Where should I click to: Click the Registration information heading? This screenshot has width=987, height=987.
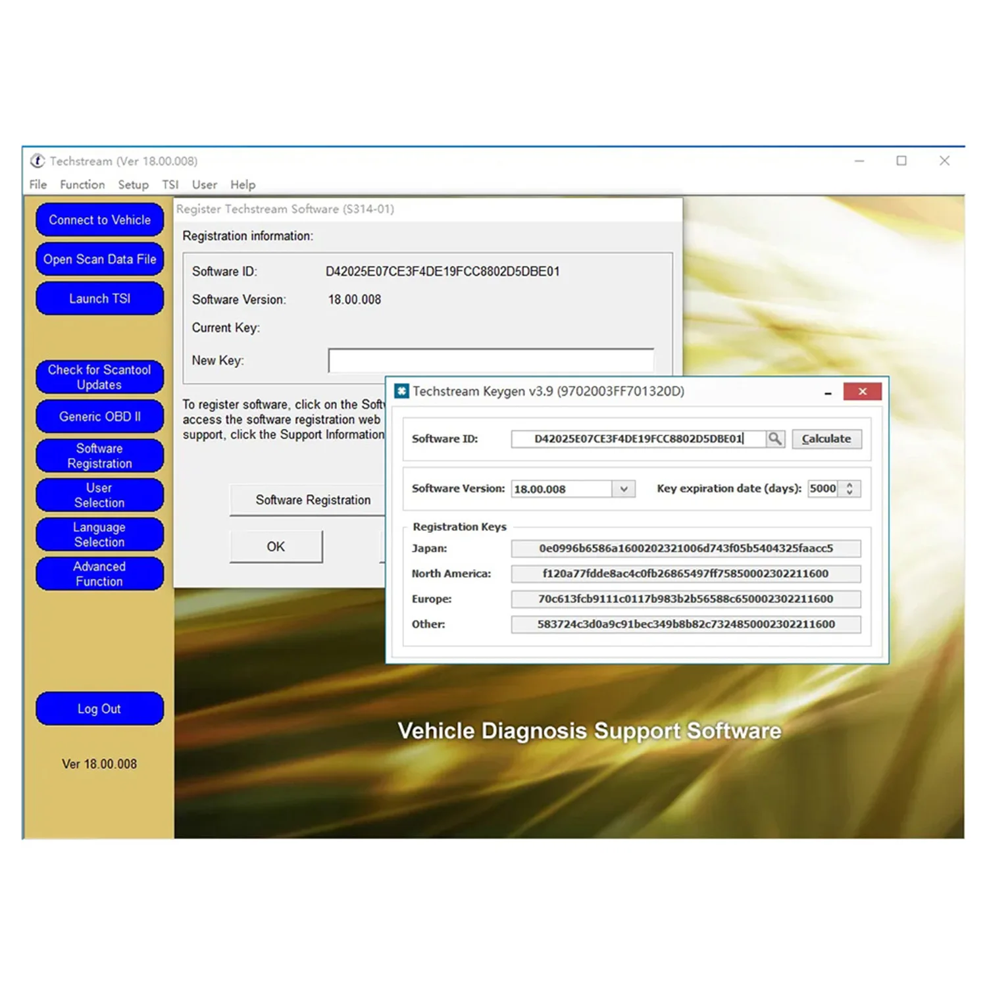tap(248, 236)
